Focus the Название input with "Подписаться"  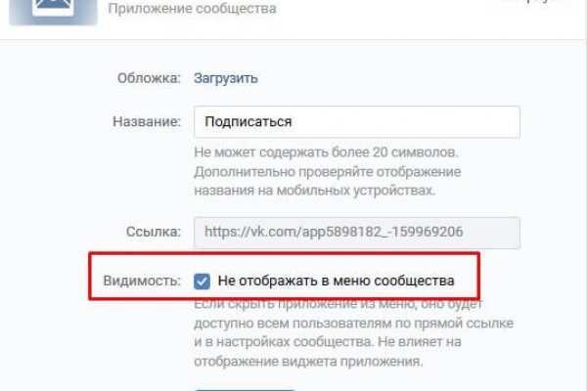tap(356, 122)
